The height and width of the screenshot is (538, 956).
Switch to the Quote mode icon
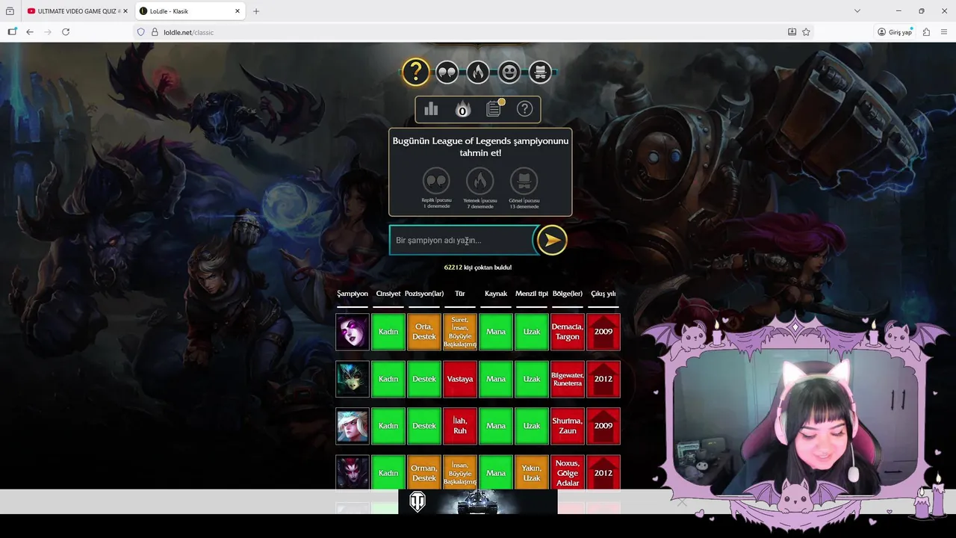447,72
